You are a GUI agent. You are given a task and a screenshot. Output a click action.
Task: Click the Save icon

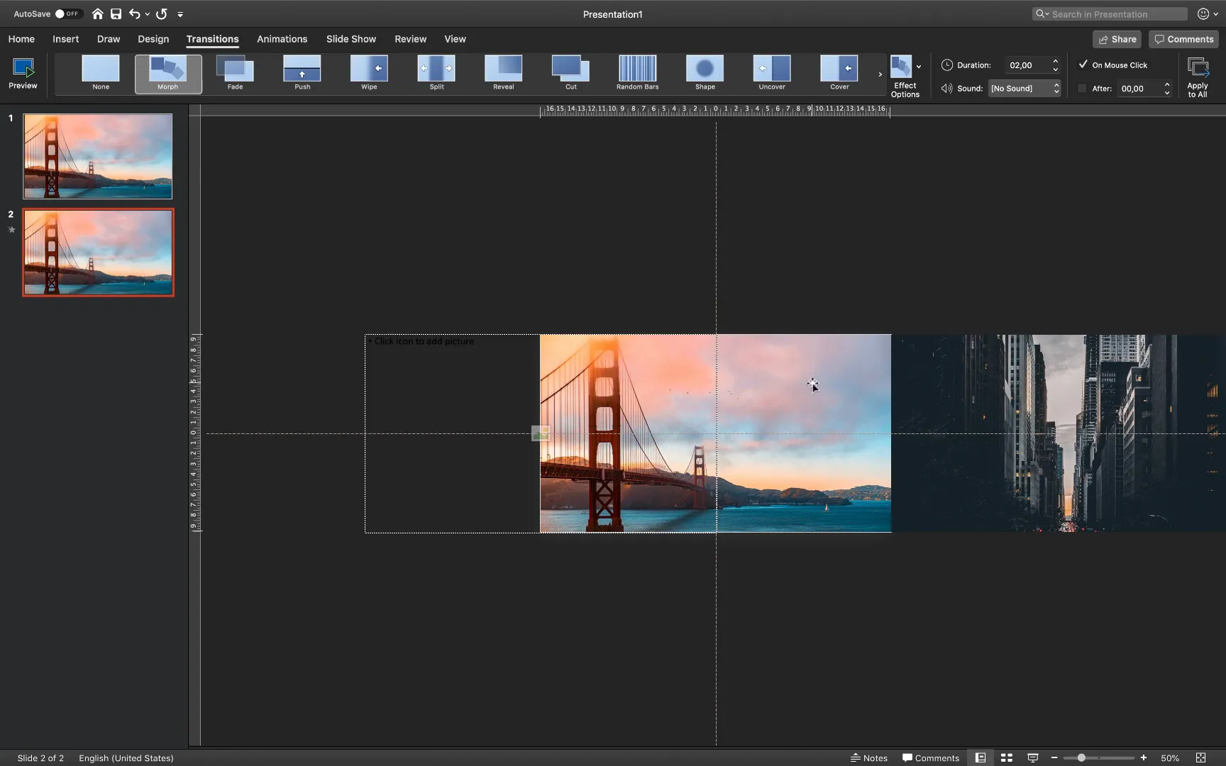pos(116,13)
